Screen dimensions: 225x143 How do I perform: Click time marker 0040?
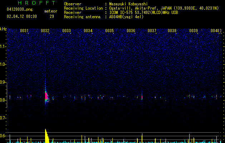click(x=215, y=31)
